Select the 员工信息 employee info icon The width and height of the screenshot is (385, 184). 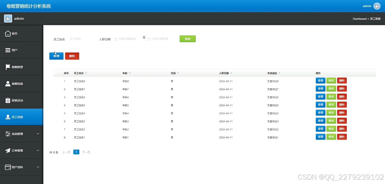pyautogui.click(x=7, y=117)
